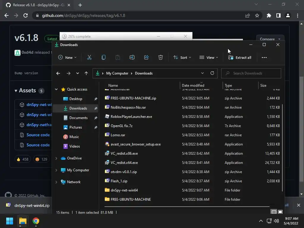Open the New dropdown in Explorer
Screen dimensions: 304x228
point(67,57)
